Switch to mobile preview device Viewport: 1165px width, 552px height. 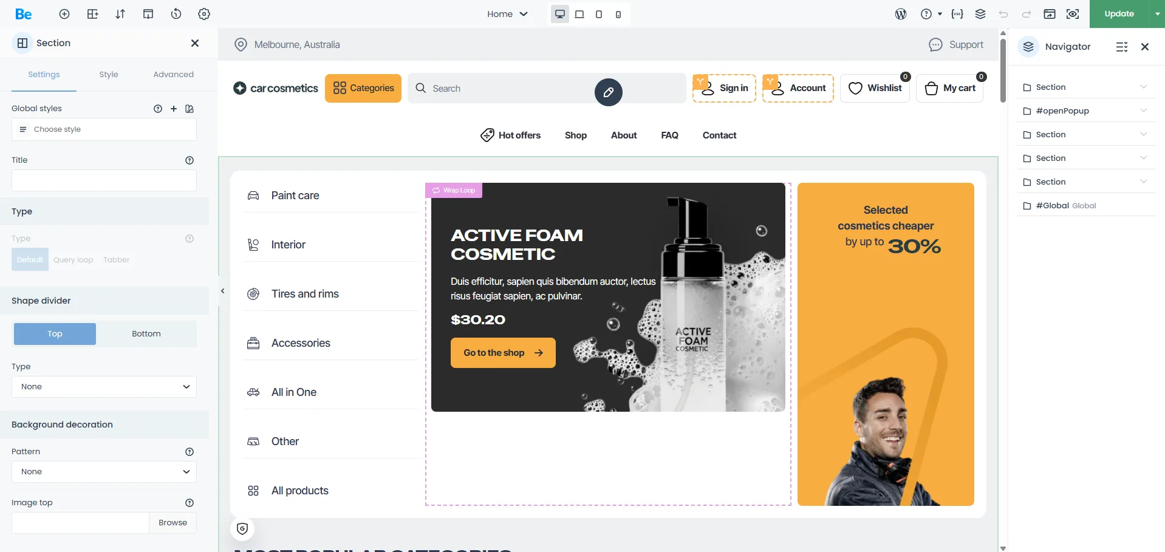[x=618, y=14]
